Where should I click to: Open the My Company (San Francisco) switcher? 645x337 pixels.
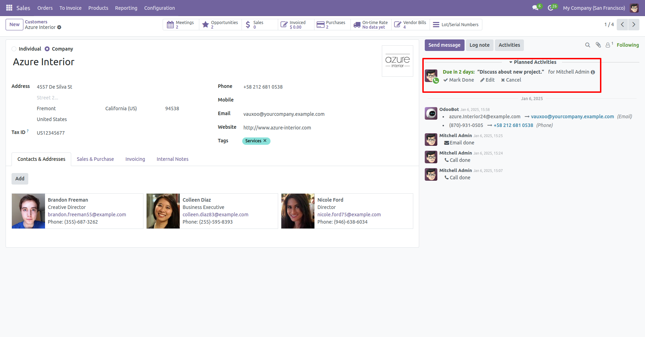pyautogui.click(x=594, y=8)
